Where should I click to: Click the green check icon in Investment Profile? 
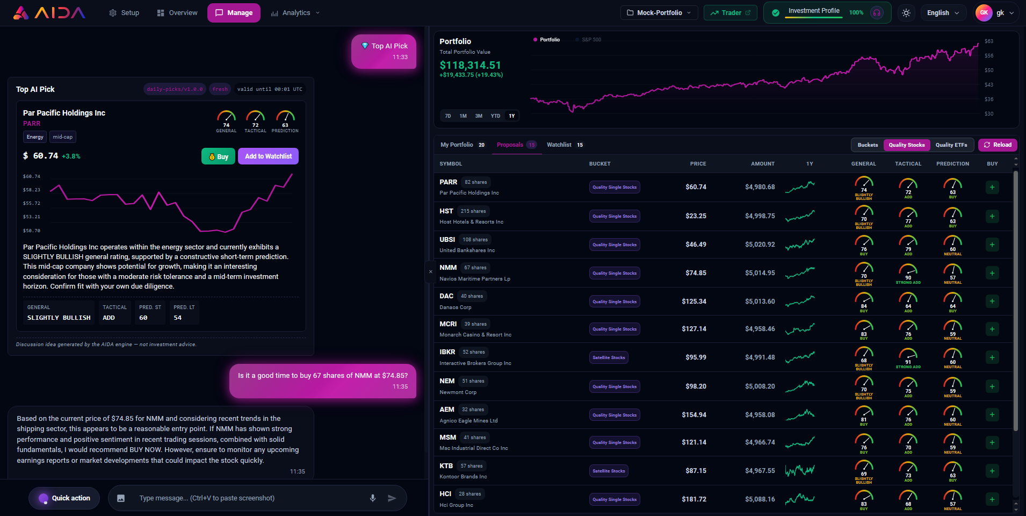point(776,13)
